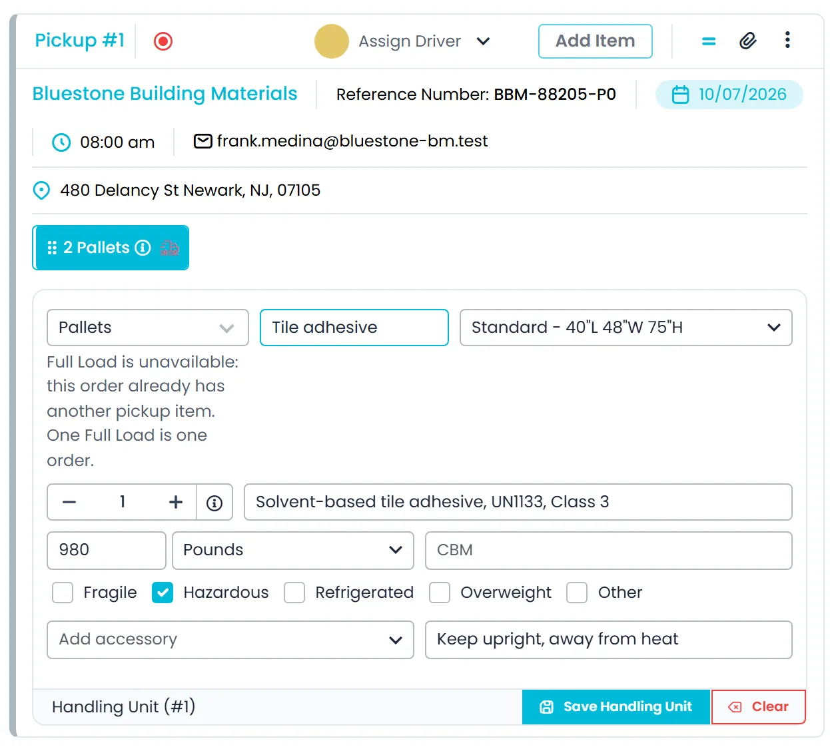830x747 pixels.
Task: Click the weight field showing 980
Action: [107, 551]
